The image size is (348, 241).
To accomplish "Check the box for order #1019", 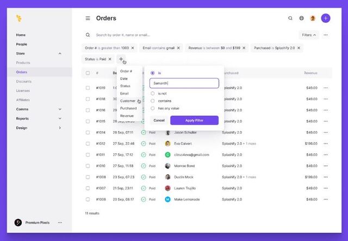I will coord(88,88).
